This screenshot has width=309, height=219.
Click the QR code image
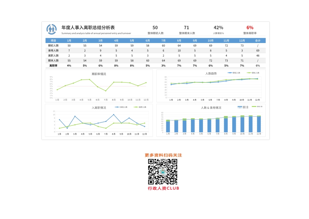[163, 171]
